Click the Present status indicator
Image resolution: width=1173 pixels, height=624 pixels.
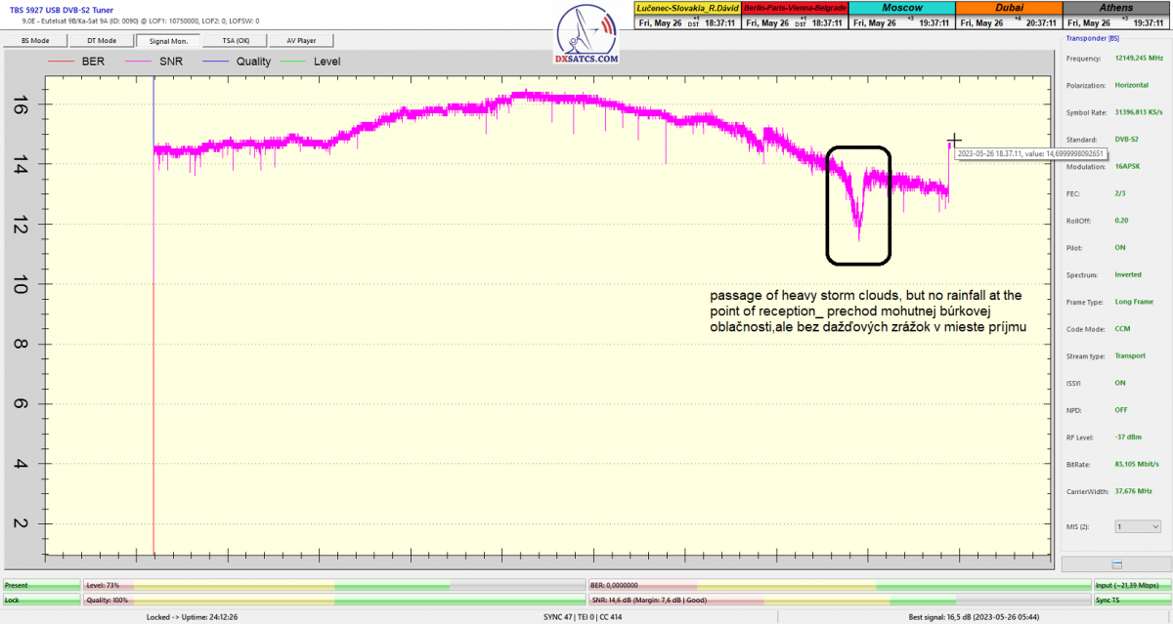pyautogui.click(x=41, y=585)
